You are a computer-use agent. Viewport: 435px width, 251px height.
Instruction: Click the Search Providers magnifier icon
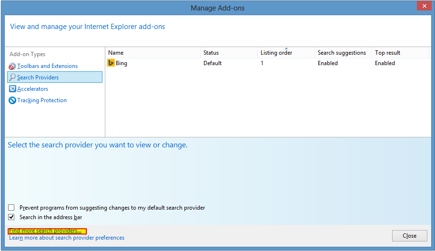pyautogui.click(x=12, y=77)
